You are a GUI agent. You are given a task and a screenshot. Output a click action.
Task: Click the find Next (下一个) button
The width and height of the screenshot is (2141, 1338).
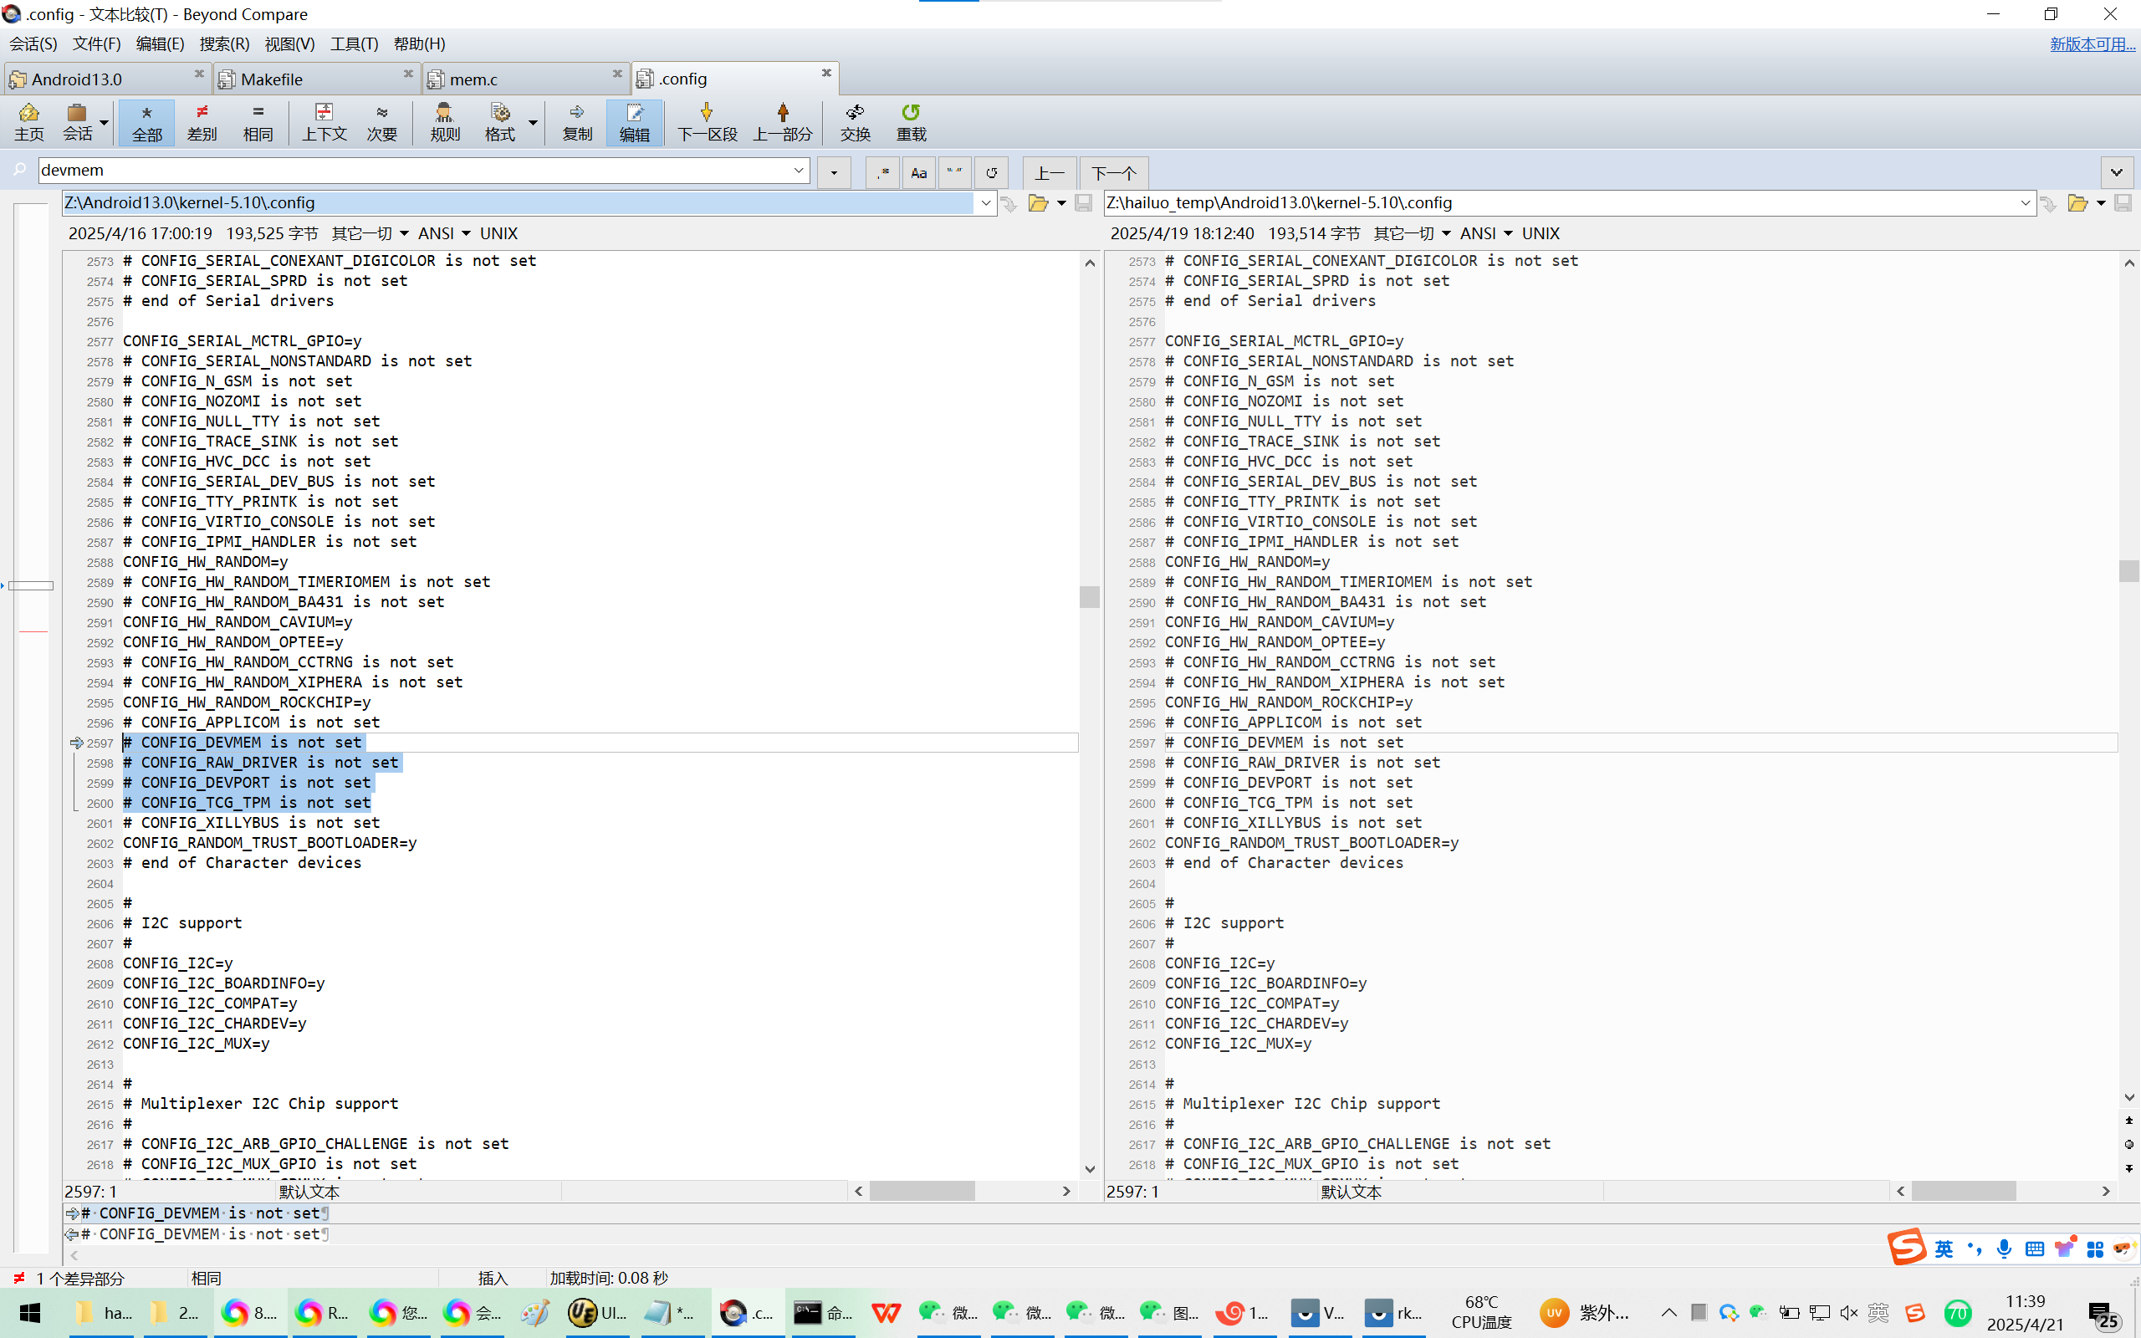tap(1113, 172)
